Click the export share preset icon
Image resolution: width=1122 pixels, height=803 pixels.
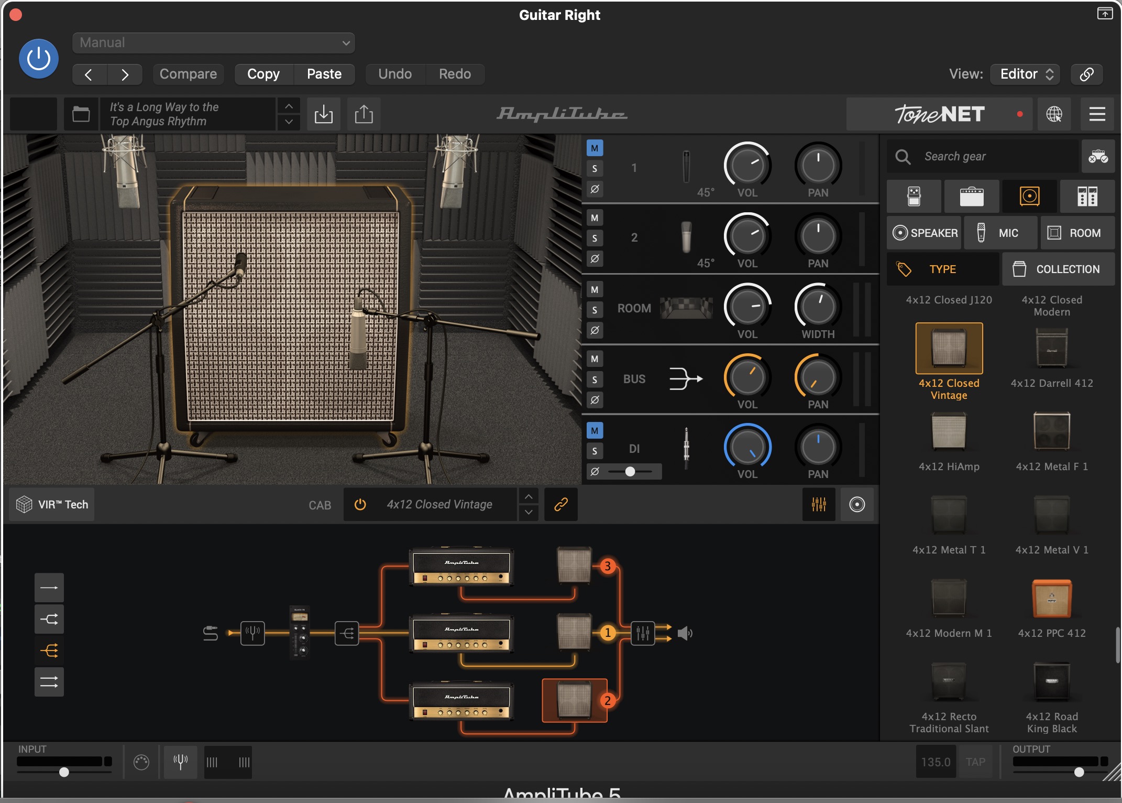(x=364, y=114)
